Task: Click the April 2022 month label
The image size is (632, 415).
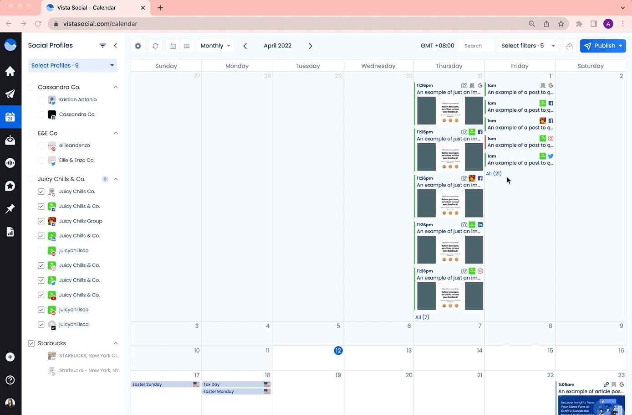Action: [x=278, y=46]
